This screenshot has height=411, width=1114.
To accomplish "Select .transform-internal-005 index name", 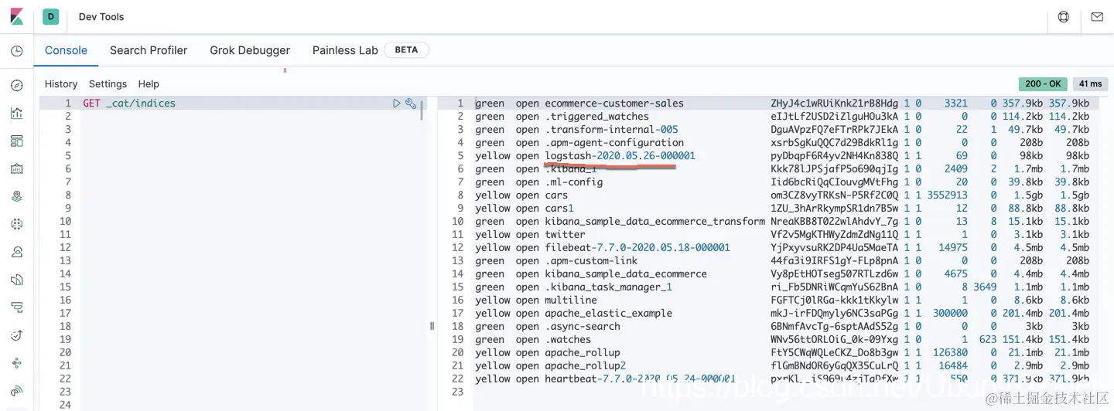I will coord(611,130).
